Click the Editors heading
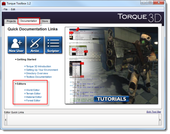 tap(21, 84)
